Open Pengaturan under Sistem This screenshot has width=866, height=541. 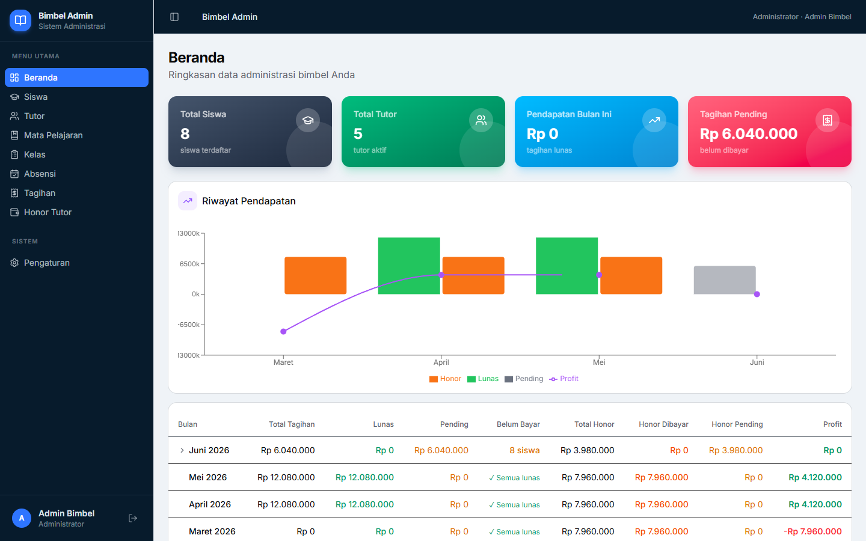pos(76,263)
